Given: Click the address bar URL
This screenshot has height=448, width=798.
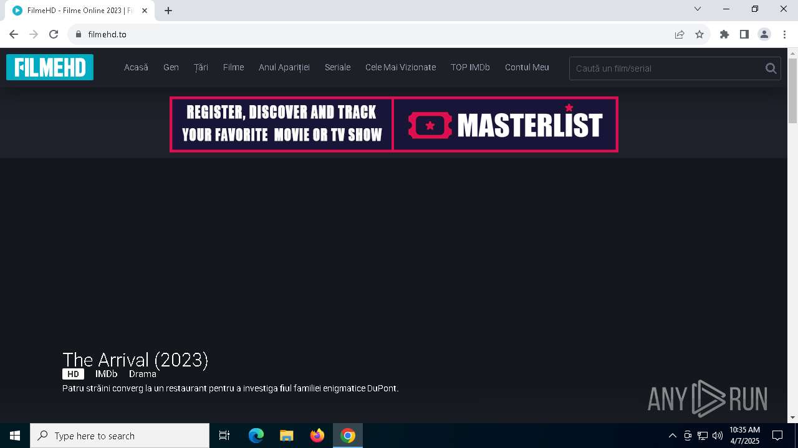Looking at the screenshot, I should (x=107, y=34).
